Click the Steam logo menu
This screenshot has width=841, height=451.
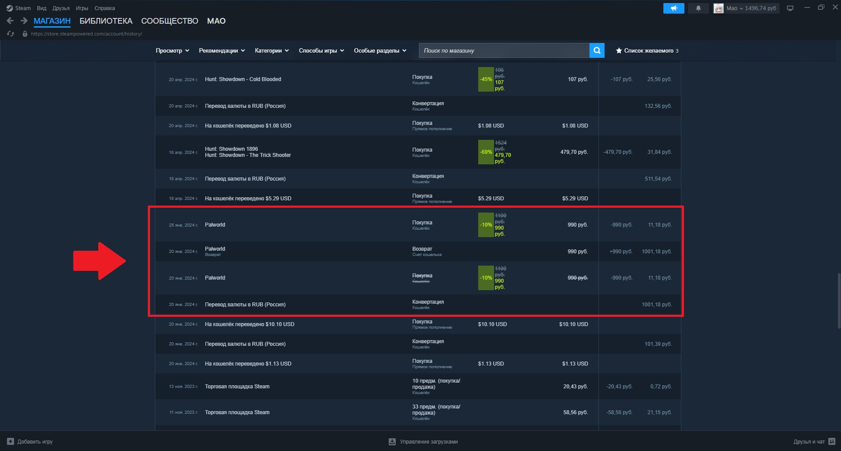click(18, 8)
